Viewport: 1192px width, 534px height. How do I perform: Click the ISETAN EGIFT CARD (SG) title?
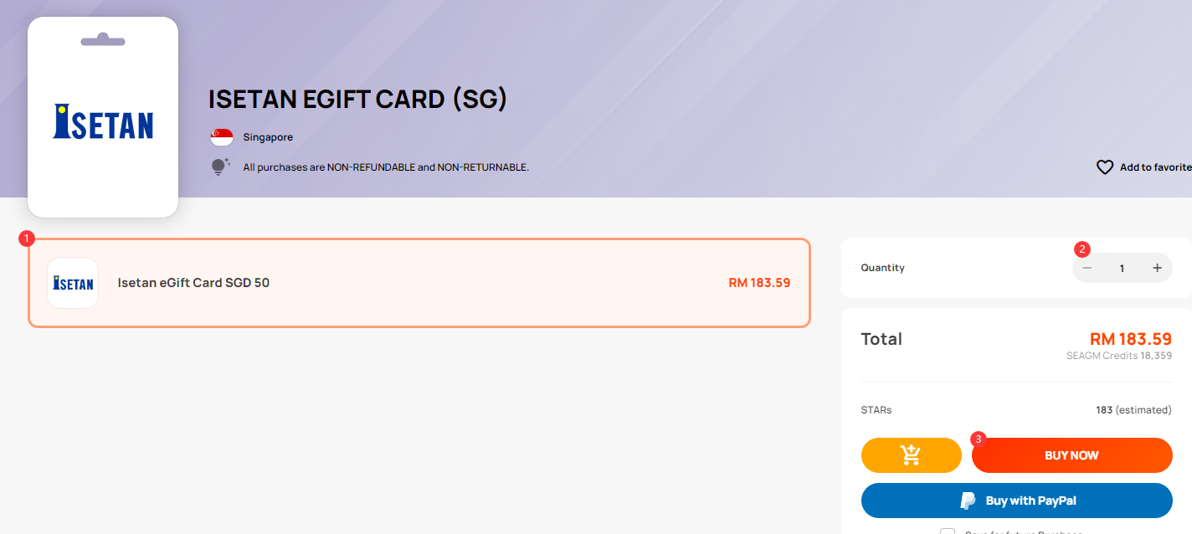358,99
